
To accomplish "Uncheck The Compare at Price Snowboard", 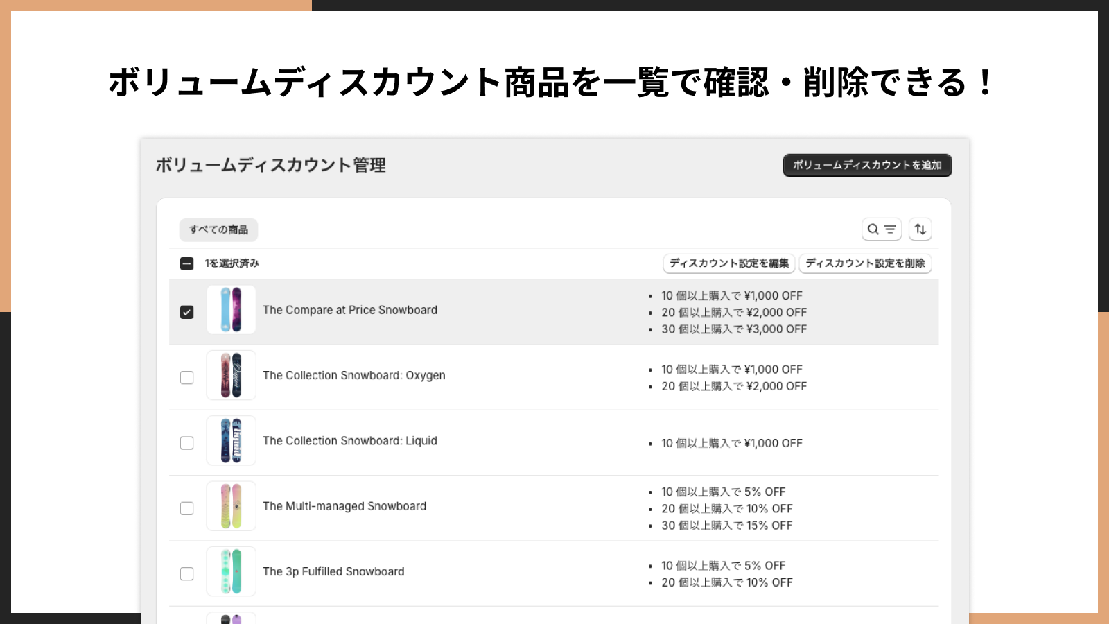I will pos(186,312).
